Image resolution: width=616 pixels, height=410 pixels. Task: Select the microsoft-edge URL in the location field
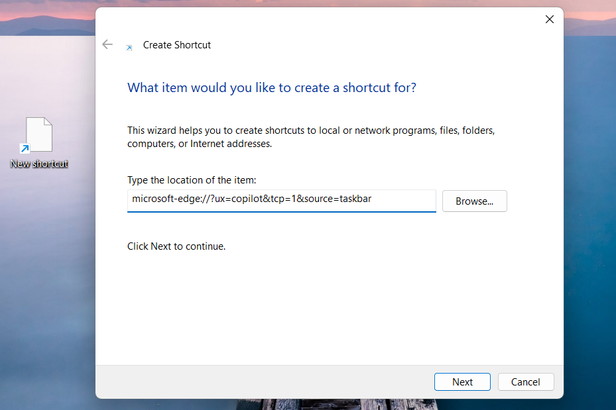click(x=250, y=200)
